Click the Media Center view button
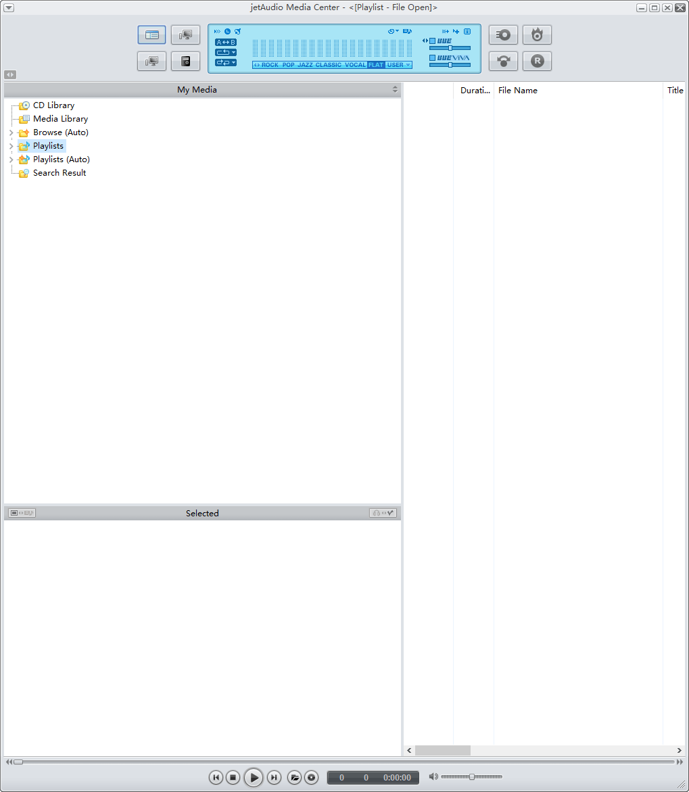Image resolution: width=689 pixels, height=792 pixels. (151, 35)
